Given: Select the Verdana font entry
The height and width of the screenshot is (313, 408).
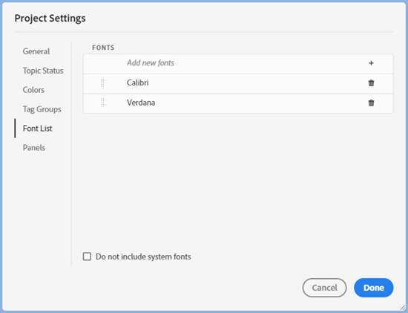Looking at the screenshot, I should [x=238, y=103].
